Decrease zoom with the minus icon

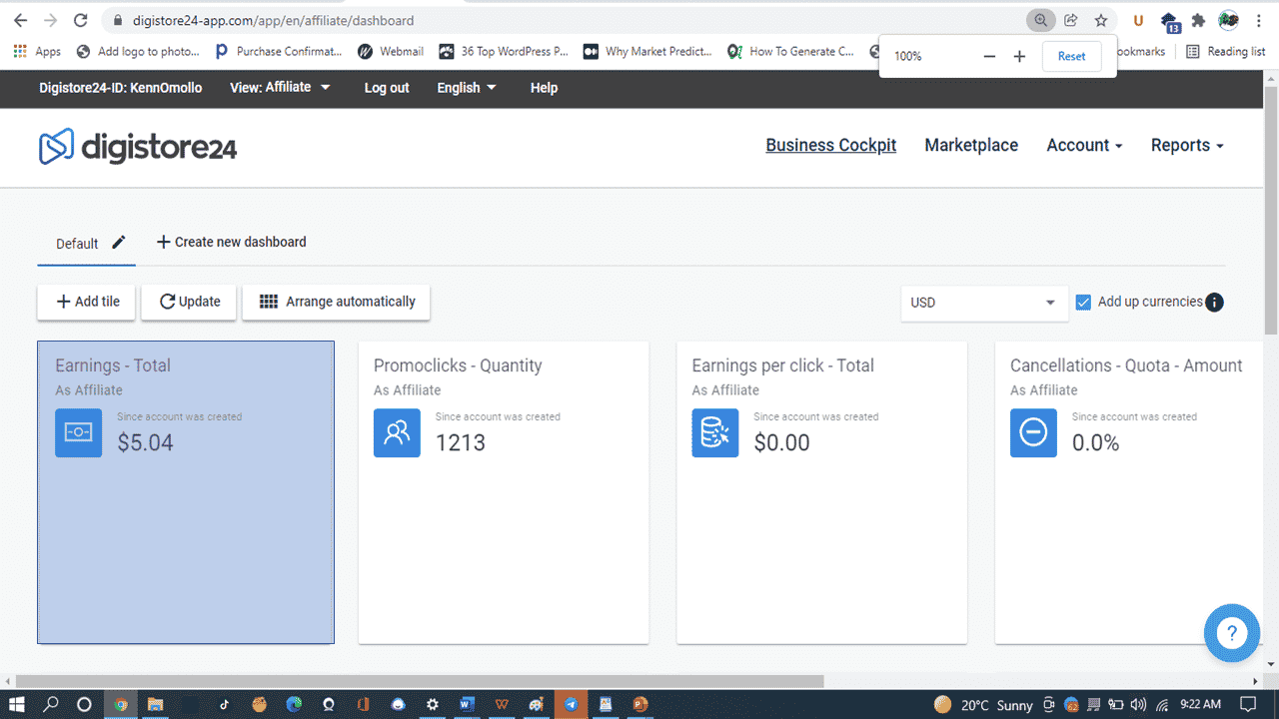tap(989, 56)
